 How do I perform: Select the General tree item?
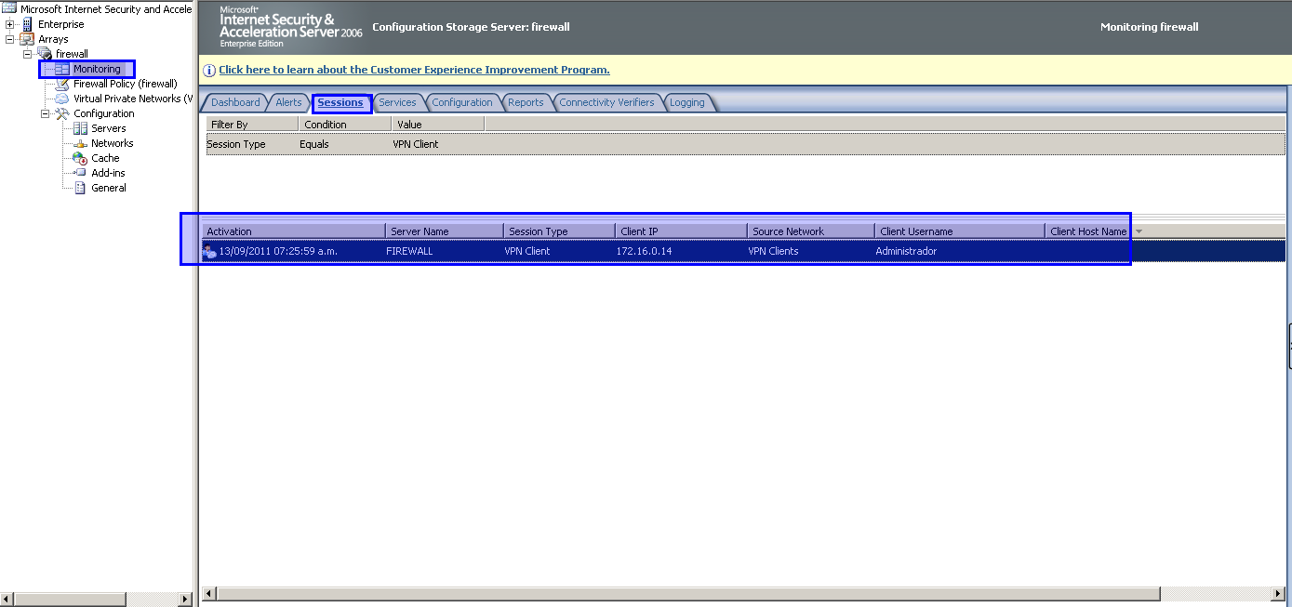[x=109, y=188]
